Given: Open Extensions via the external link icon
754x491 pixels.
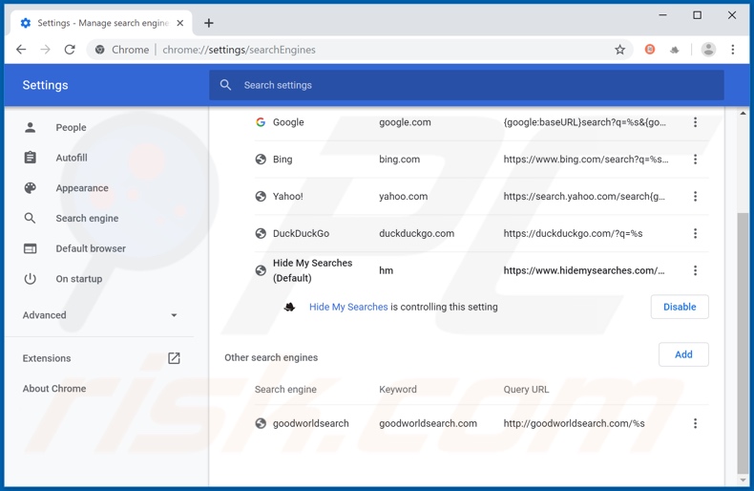Looking at the screenshot, I should click(x=174, y=358).
